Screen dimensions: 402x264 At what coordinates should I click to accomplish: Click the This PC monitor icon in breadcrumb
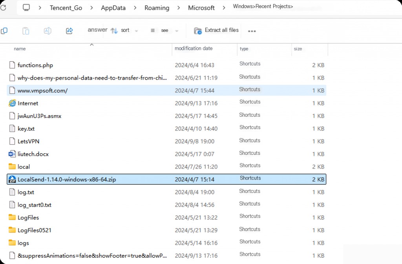tap(26, 7)
